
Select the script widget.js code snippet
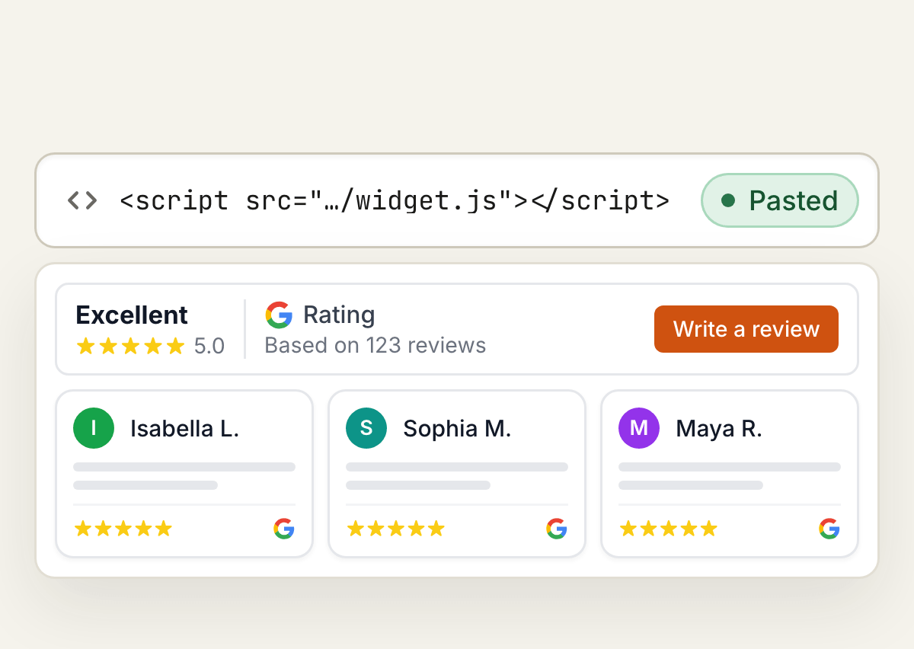click(x=395, y=200)
